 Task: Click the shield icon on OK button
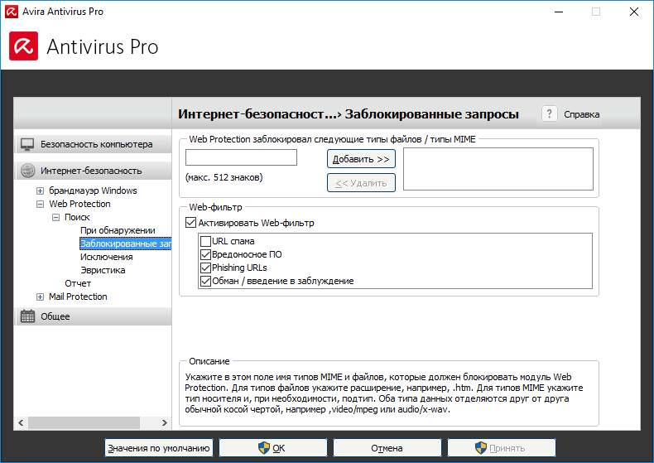[264, 448]
